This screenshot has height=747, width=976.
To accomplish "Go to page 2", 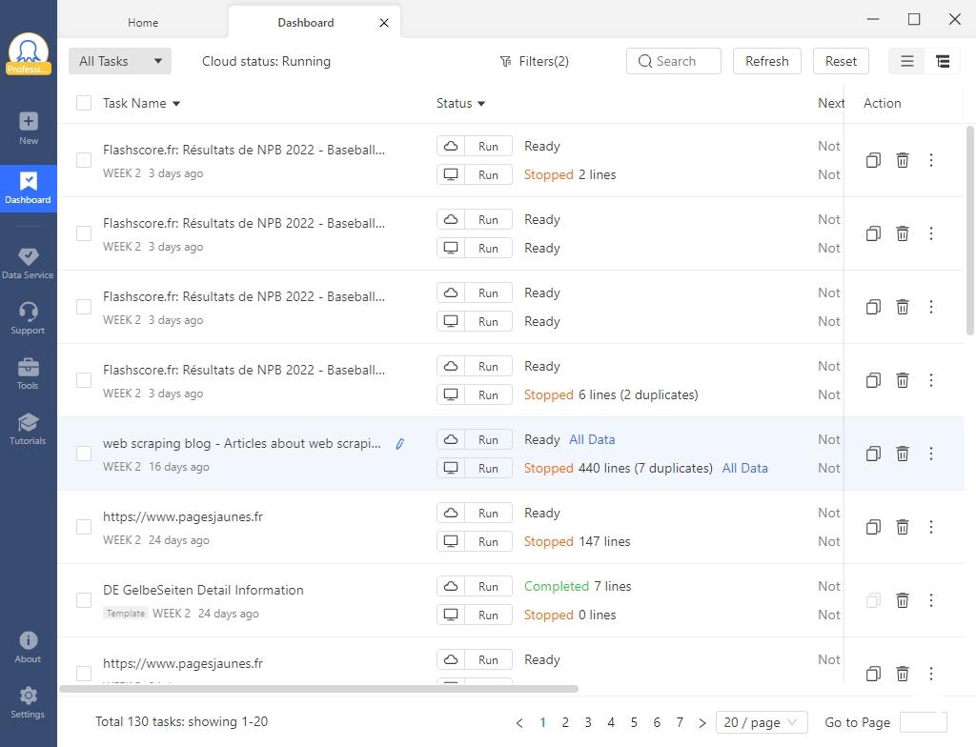I will click(x=565, y=722).
